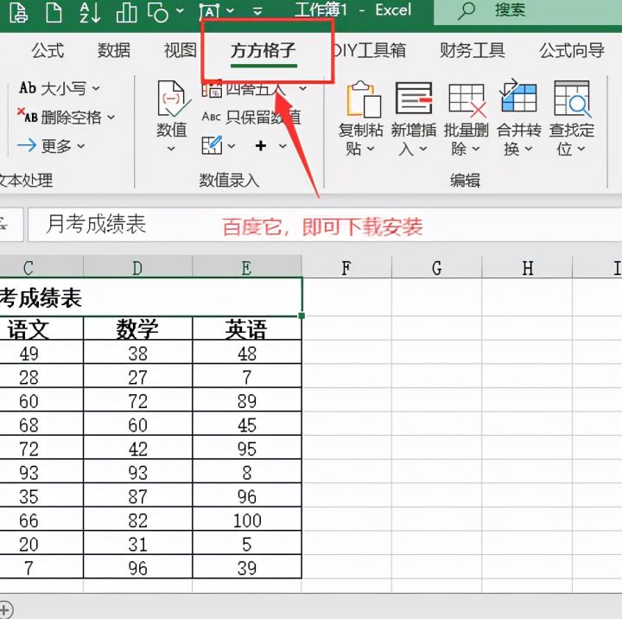The image size is (622, 619).
Task: Click cell with value 49
Action: [x=41, y=353]
